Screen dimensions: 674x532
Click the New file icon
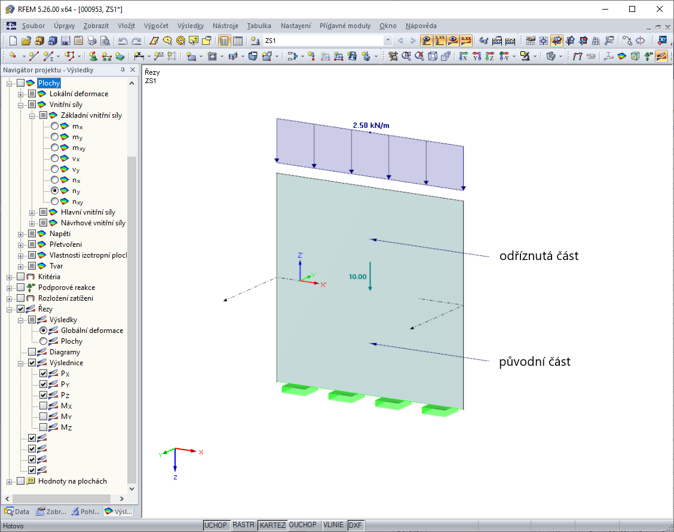pos(13,41)
